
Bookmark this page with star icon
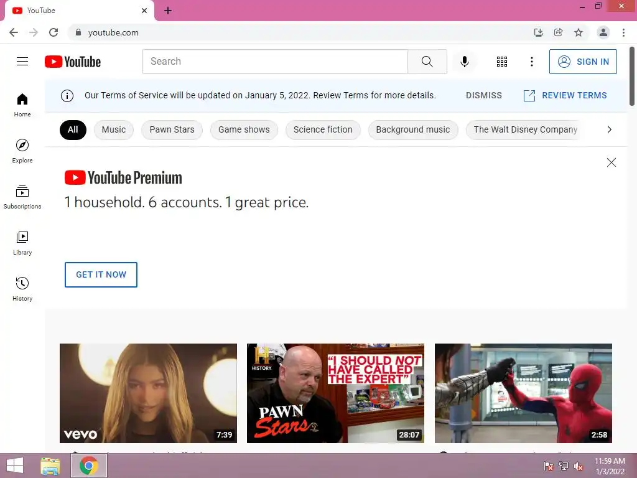coord(579,32)
